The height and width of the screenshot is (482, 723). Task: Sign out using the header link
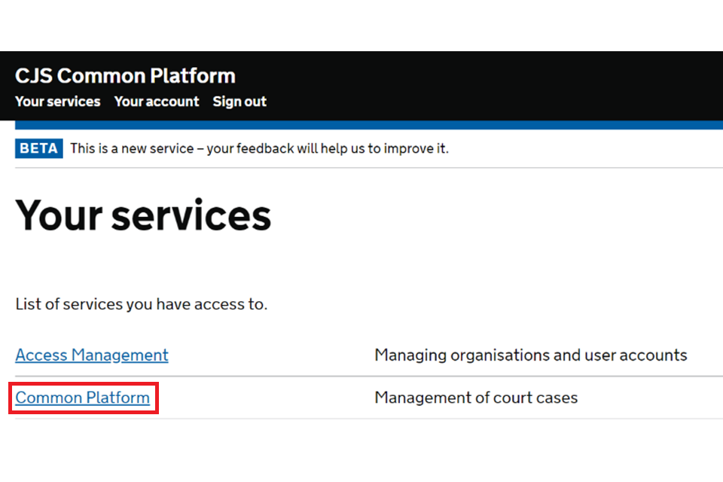(239, 102)
